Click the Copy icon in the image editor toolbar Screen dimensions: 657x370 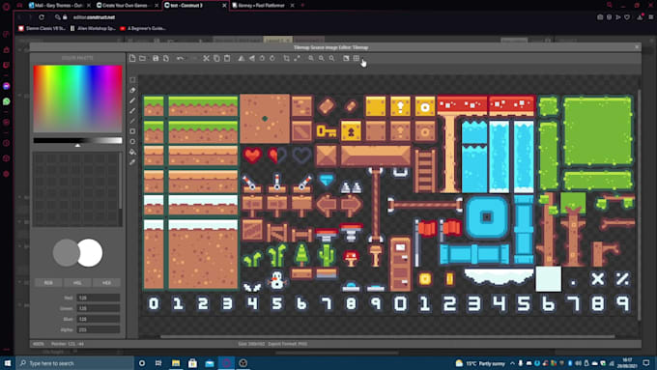coord(216,58)
